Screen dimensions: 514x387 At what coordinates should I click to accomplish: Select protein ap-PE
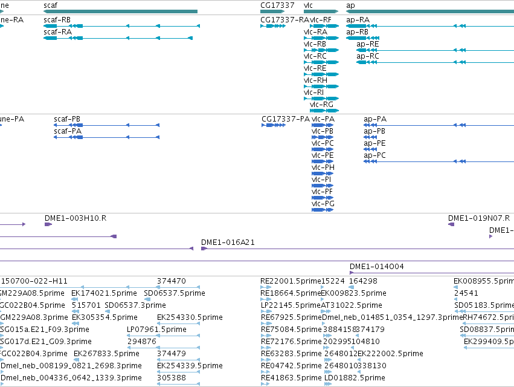click(374, 143)
